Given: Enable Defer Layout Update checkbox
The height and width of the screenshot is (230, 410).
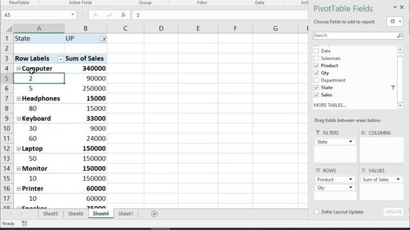Looking at the screenshot, I should tap(316, 211).
